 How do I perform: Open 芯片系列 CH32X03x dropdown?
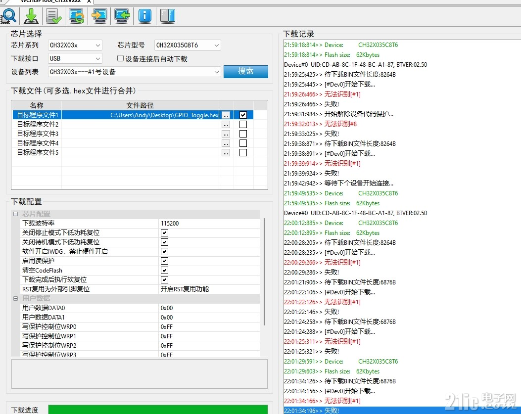tap(75, 45)
